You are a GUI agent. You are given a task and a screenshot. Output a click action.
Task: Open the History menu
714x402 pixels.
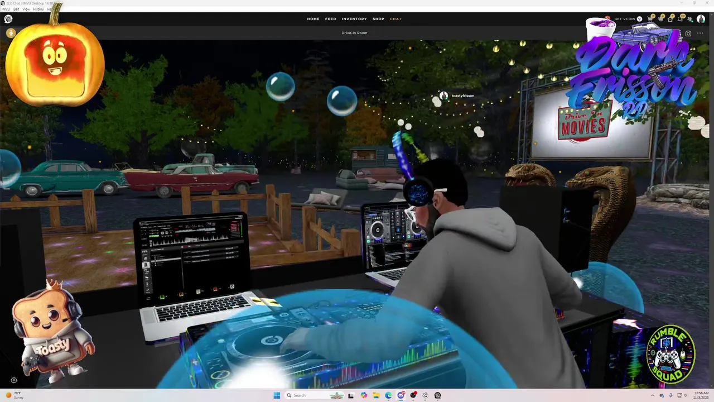coord(38,9)
